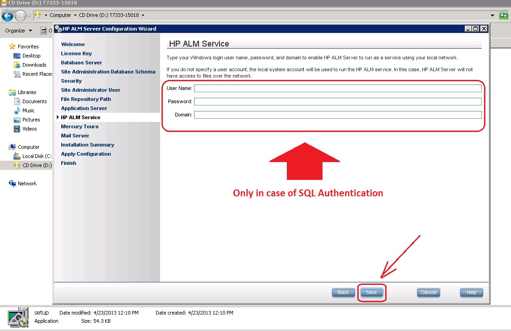Open the recent locations dropdown arrow
511x331 pixels.
pos(29,16)
